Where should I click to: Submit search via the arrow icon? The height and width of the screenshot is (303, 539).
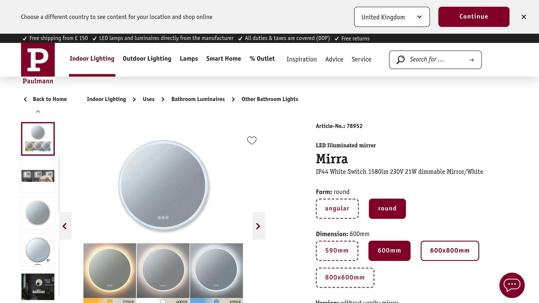(x=471, y=59)
